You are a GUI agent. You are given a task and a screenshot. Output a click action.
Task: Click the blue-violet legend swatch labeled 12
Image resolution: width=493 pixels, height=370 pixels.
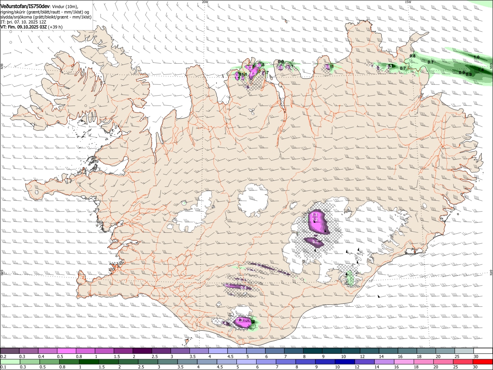click(365, 362)
